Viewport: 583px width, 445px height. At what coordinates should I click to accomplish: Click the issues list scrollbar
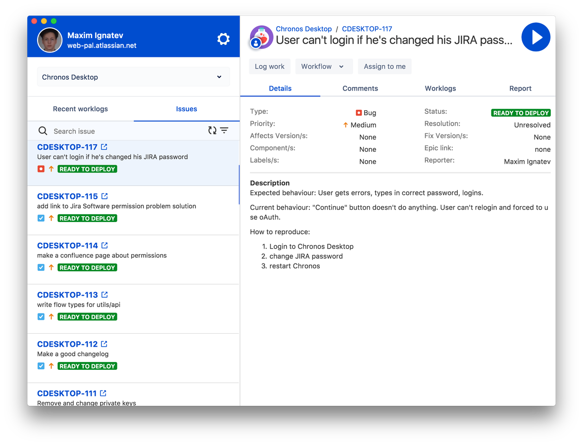tap(239, 184)
